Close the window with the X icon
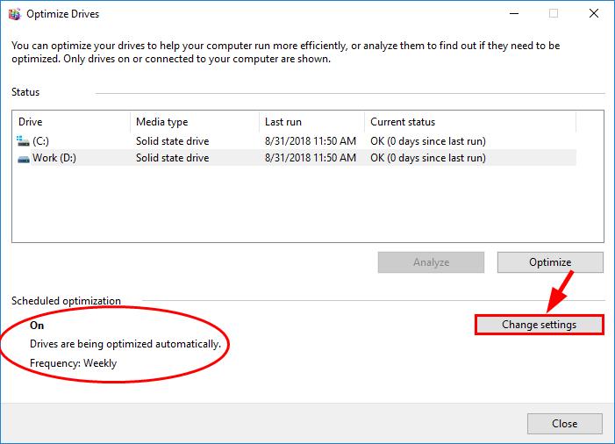This screenshot has height=444, width=615. click(x=594, y=14)
